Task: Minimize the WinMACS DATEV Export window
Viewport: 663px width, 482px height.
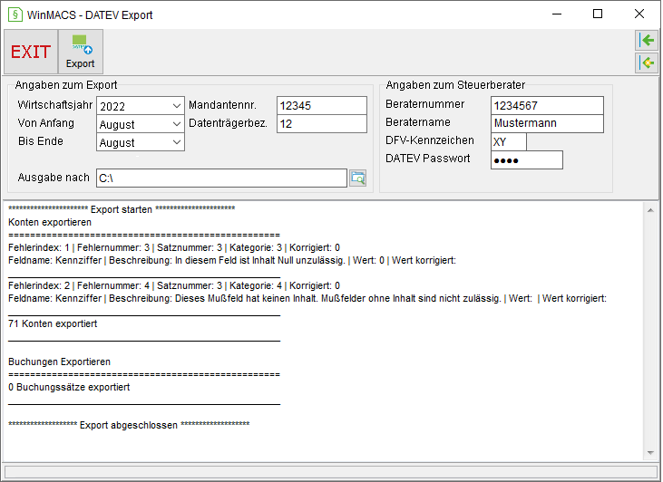Action: pos(557,14)
